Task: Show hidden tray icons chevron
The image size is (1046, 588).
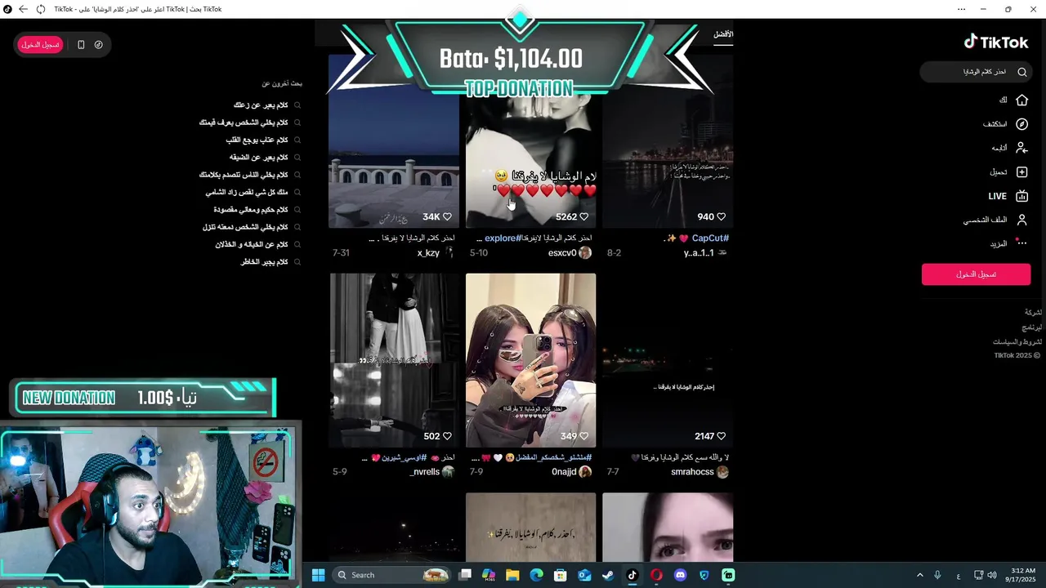Action: point(919,575)
